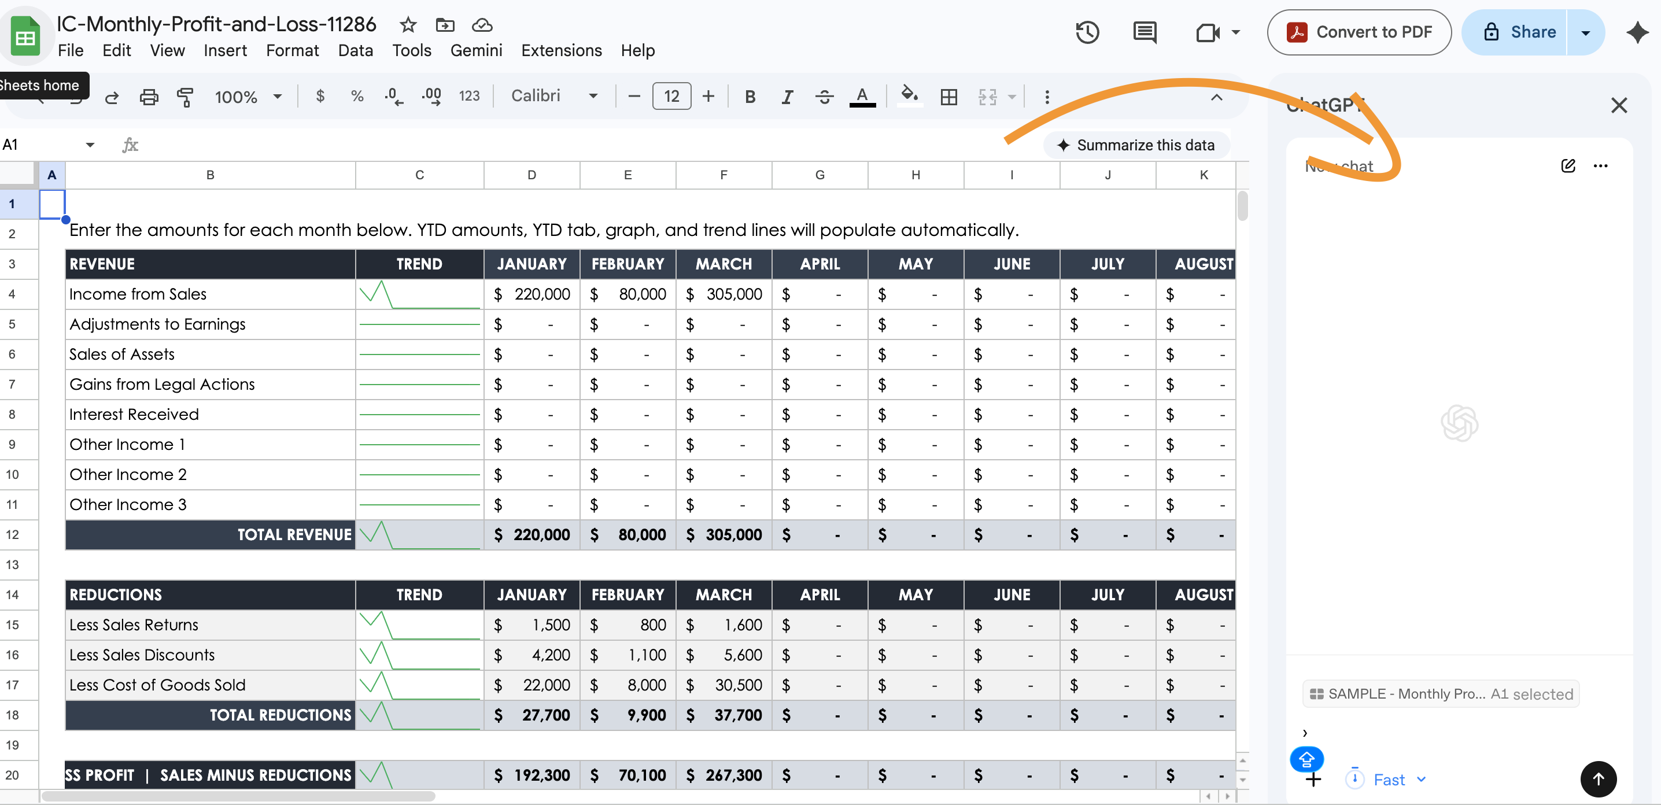Toggle italic formatting

pyautogui.click(x=787, y=97)
